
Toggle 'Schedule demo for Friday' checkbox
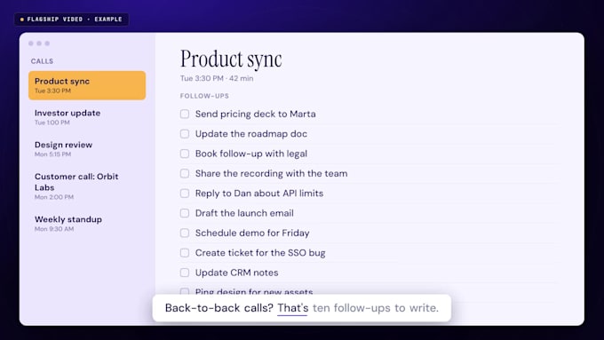(185, 233)
